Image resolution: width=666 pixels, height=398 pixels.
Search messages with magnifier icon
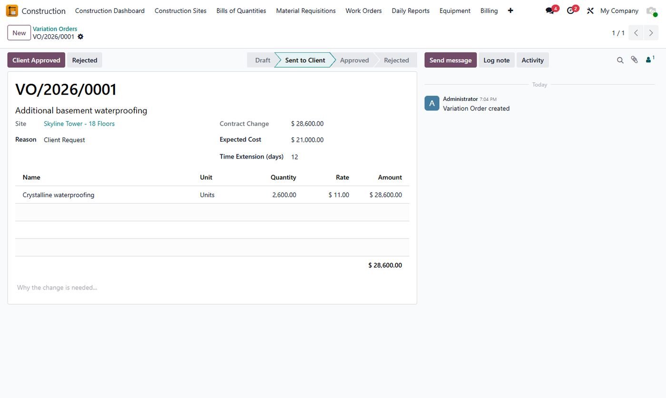coord(620,60)
